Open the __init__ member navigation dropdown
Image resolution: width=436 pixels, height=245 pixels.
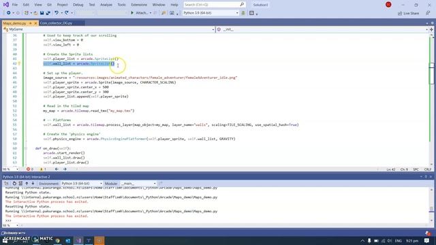[426, 29]
